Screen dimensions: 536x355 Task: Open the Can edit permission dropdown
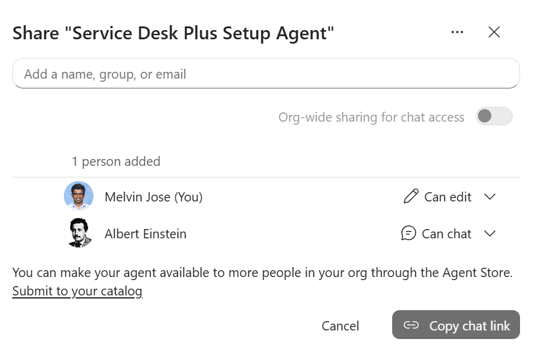[x=450, y=197]
